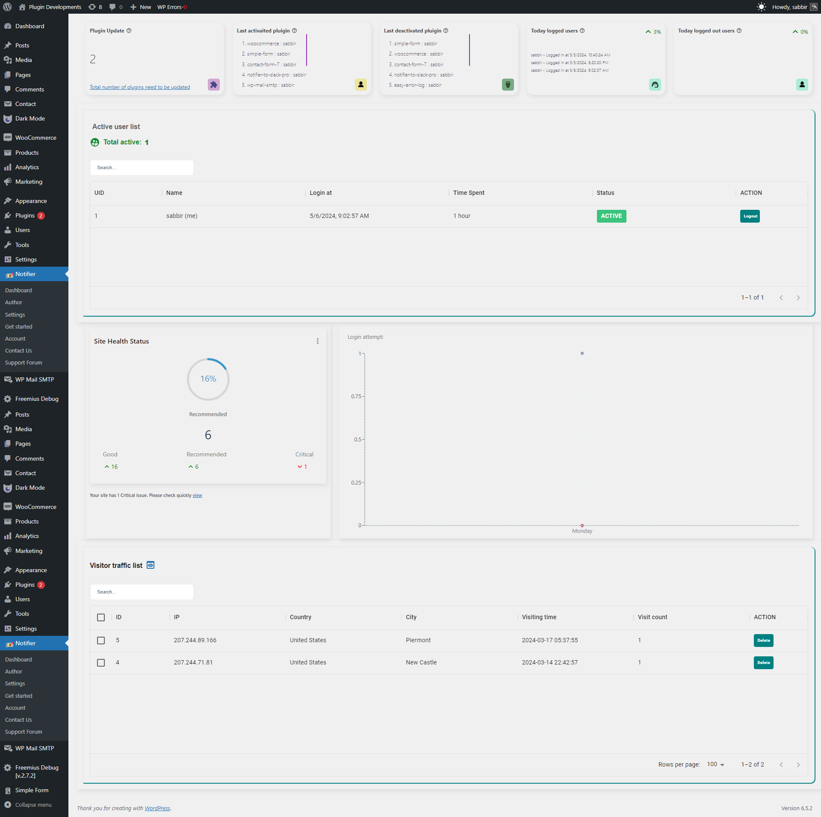Click green 3% up-arrow in Today logged users
This screenshot has height=817, width=821.
pos(648,32)
